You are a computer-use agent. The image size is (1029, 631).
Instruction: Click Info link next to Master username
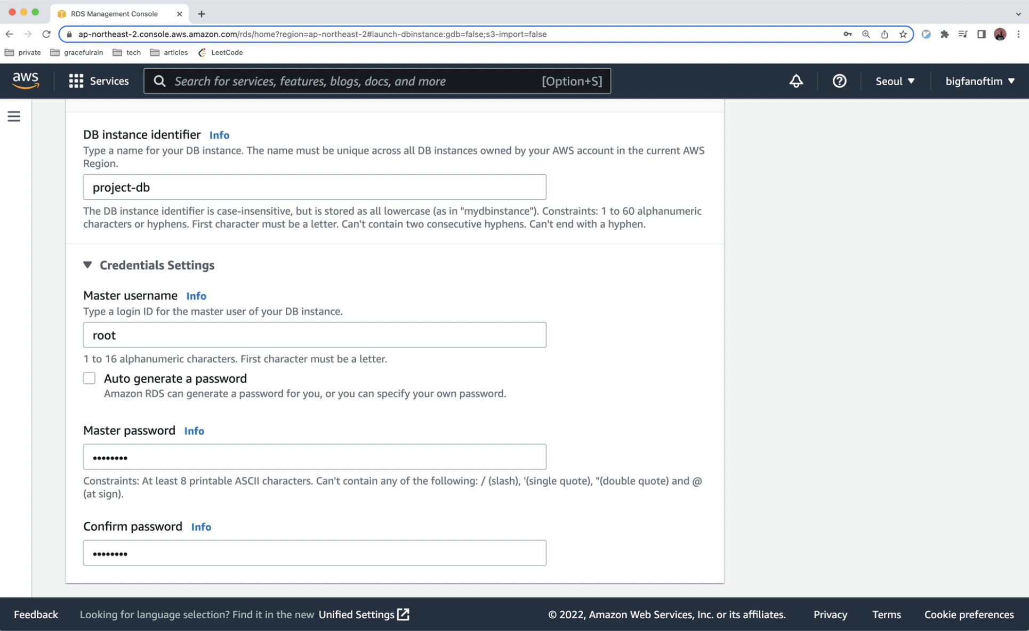coord(196,296)
